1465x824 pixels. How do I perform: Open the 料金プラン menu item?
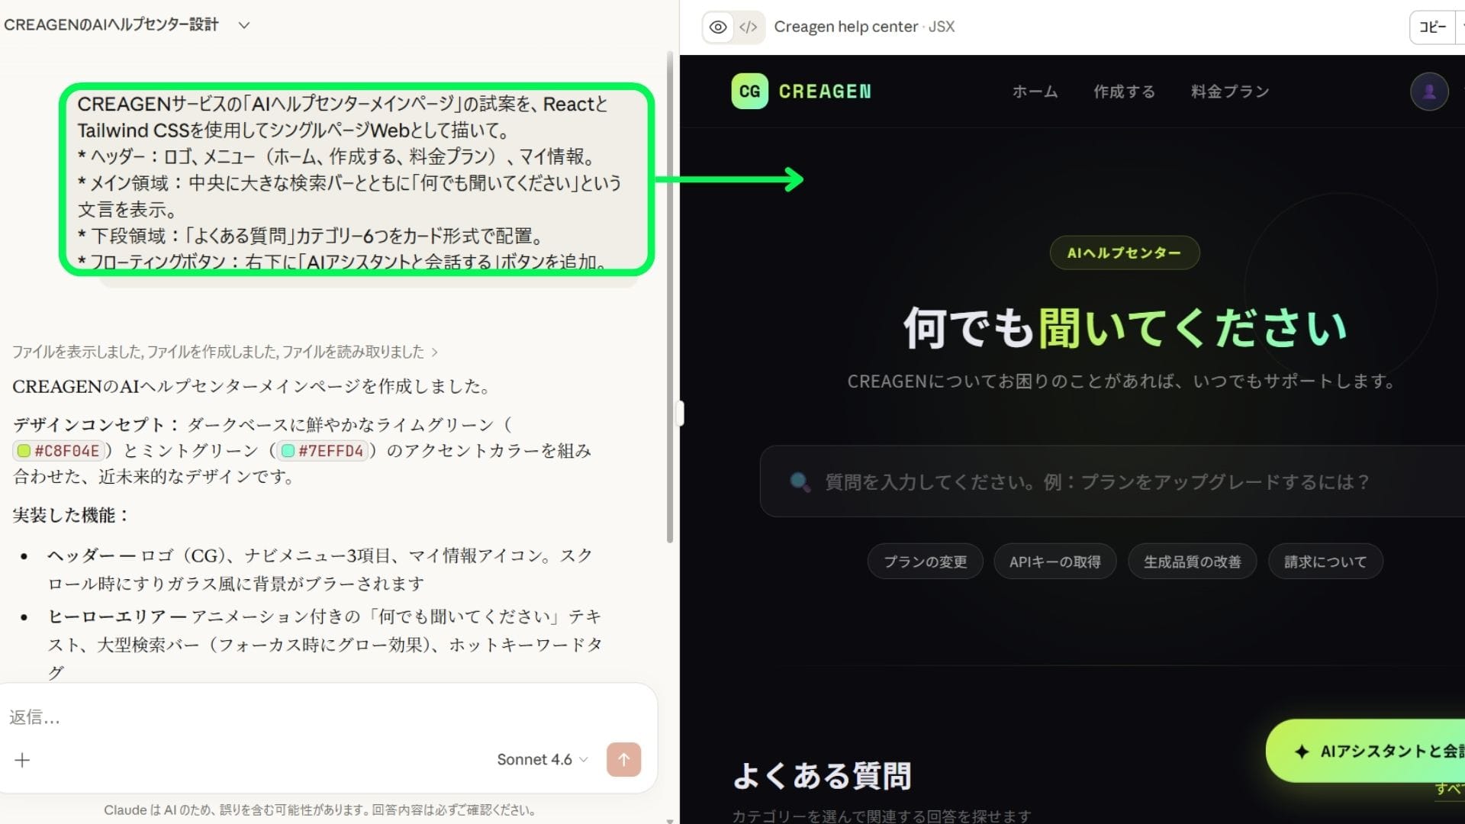point(1230,92)
